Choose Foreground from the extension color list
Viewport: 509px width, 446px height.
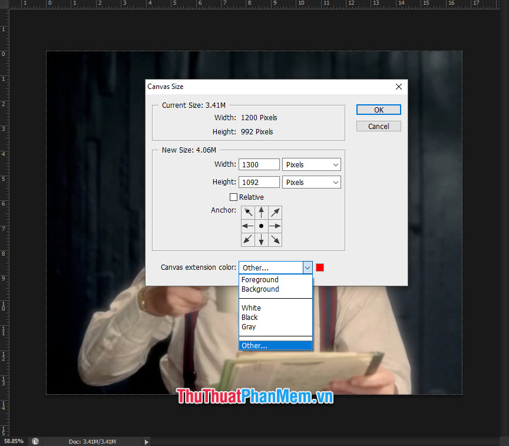pos(260,279)
